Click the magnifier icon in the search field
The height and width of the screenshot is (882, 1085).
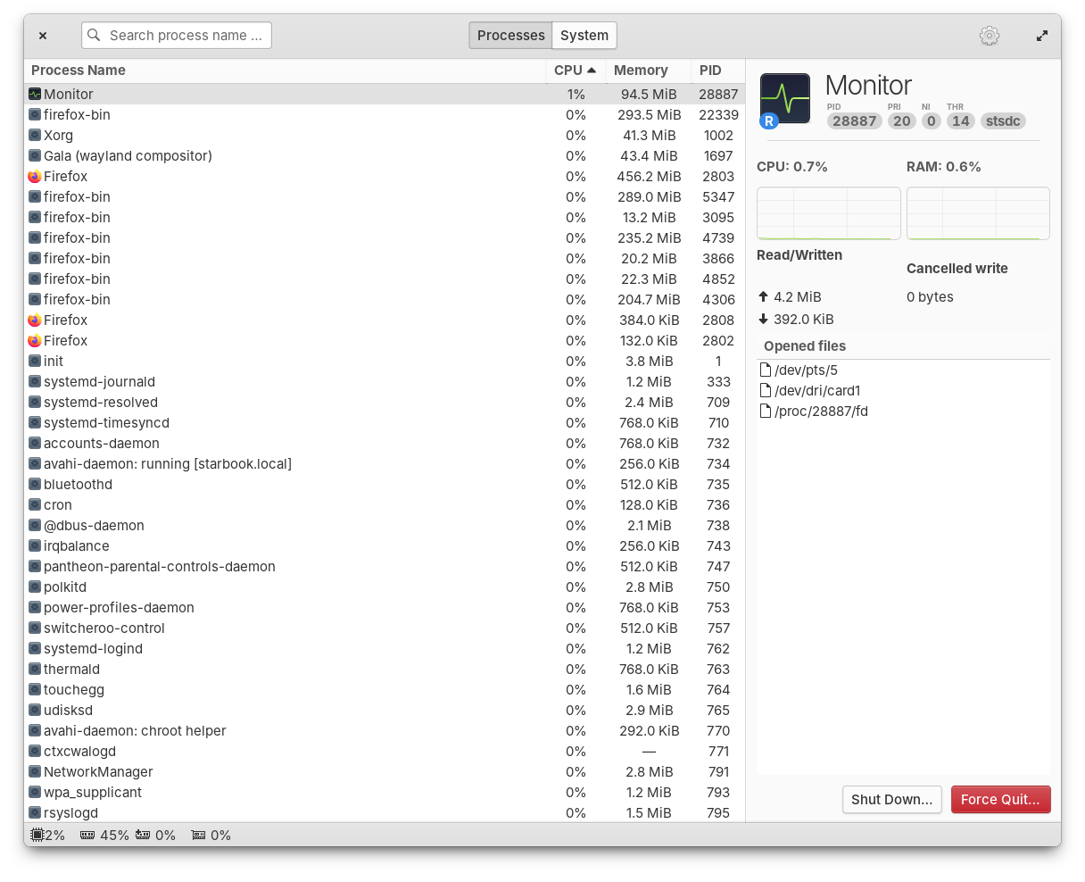(x=94, y=35)
